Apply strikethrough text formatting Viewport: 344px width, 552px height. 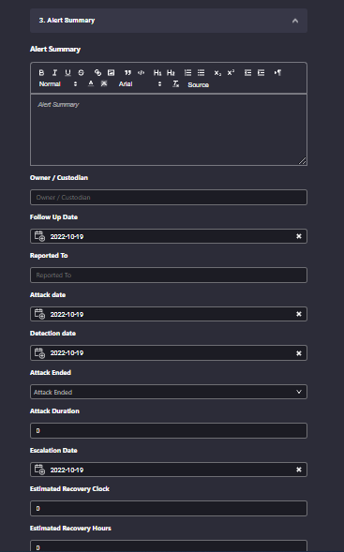[81, 72]
